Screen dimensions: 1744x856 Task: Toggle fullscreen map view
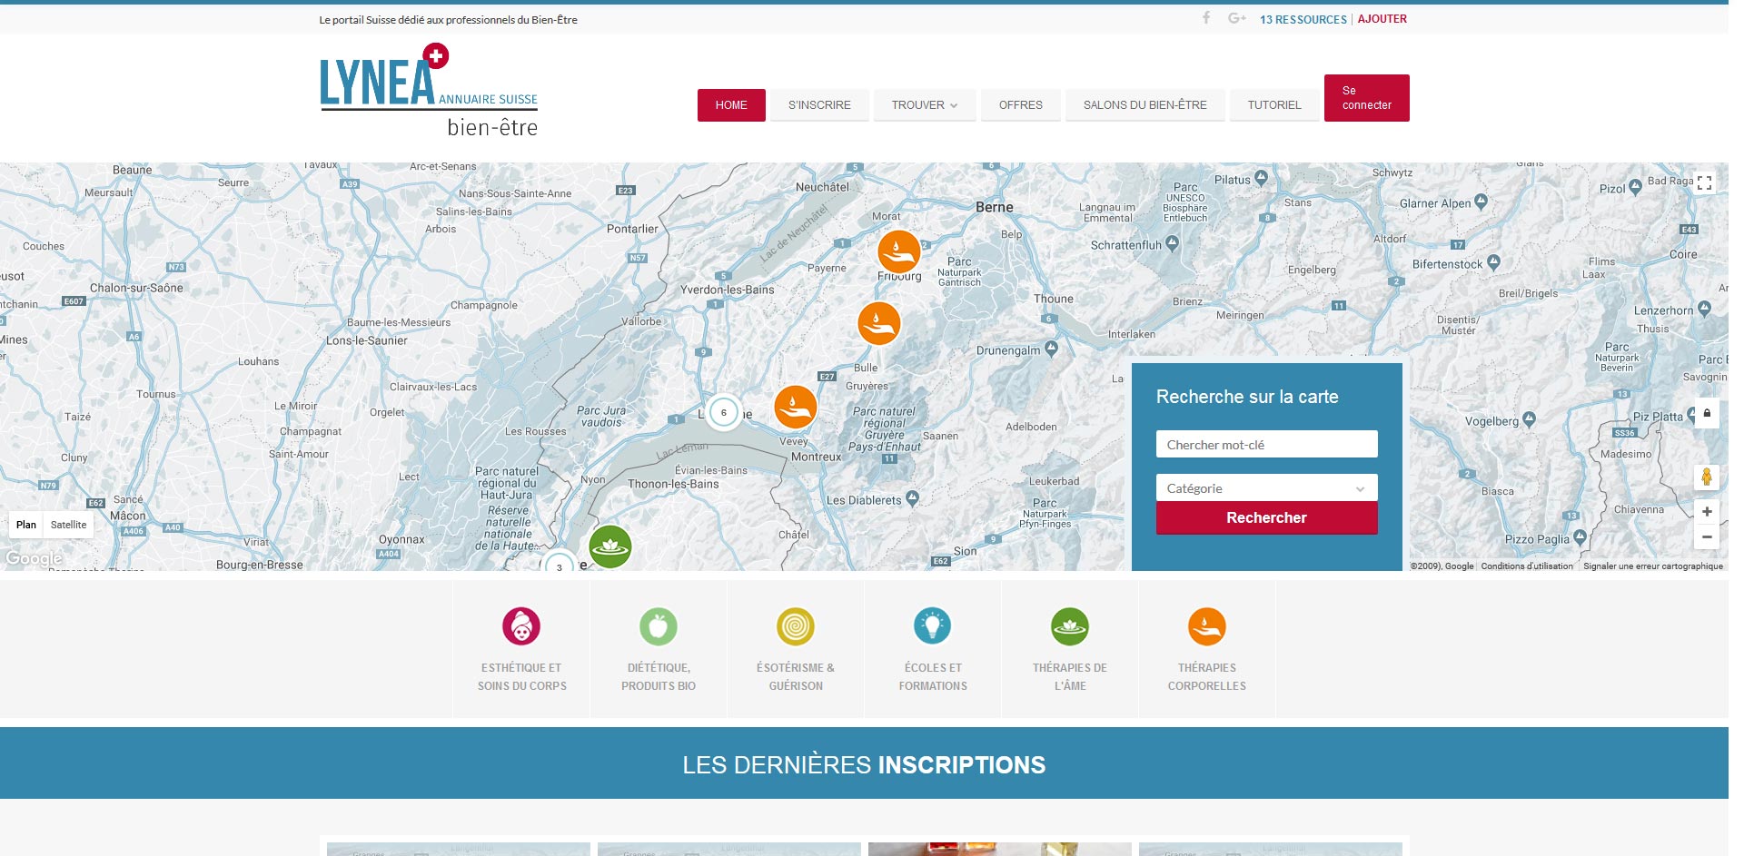(x=1705, y=183)
